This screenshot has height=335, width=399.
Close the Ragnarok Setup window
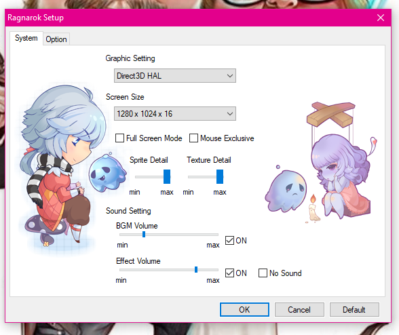[381, 18]
